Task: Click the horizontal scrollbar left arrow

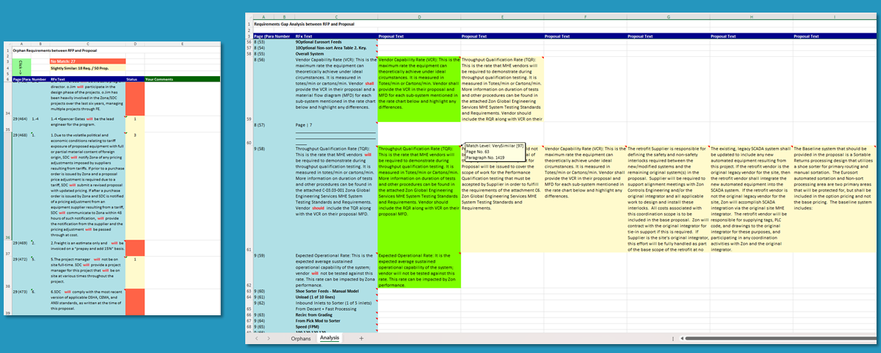Action: tap(682, 338)
